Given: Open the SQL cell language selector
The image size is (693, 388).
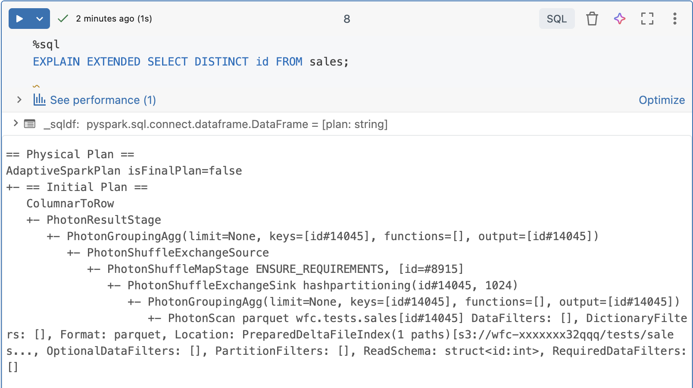Looking at the screenshot, I should click(556, 19).
